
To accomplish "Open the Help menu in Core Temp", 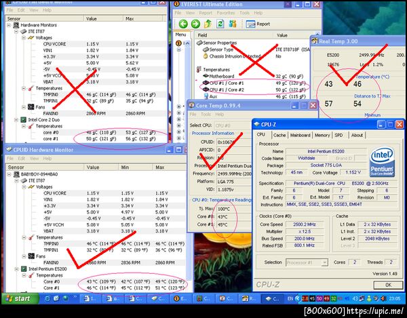I will click(x=219, y=114).
